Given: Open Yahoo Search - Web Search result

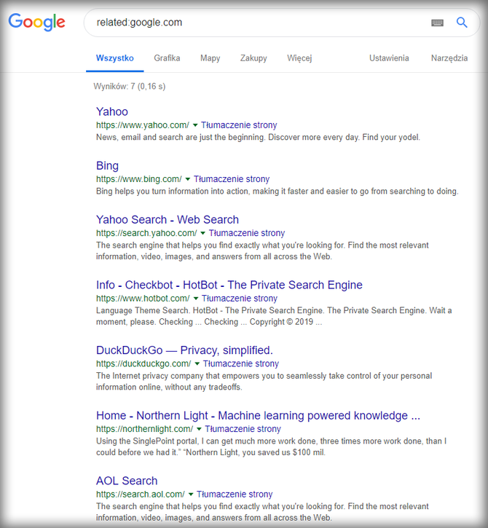Looking at the screenshot, I should pyautogui.click(x=168, y=219).
